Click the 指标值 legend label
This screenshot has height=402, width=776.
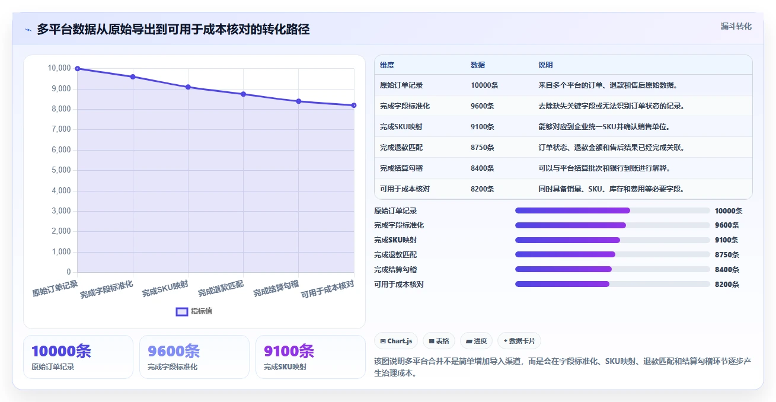point(202,311)
